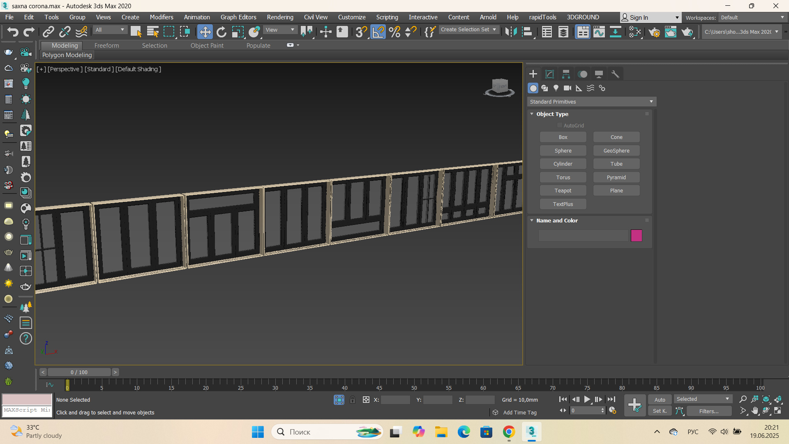The height and width of the screenshot is (444, 789).
Task: Click the object name input field
Action: (x=584, y=236)
